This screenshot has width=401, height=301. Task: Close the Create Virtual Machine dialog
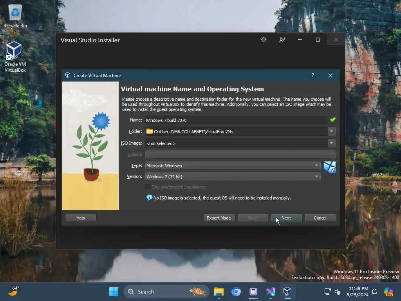(x=331, y=75)
